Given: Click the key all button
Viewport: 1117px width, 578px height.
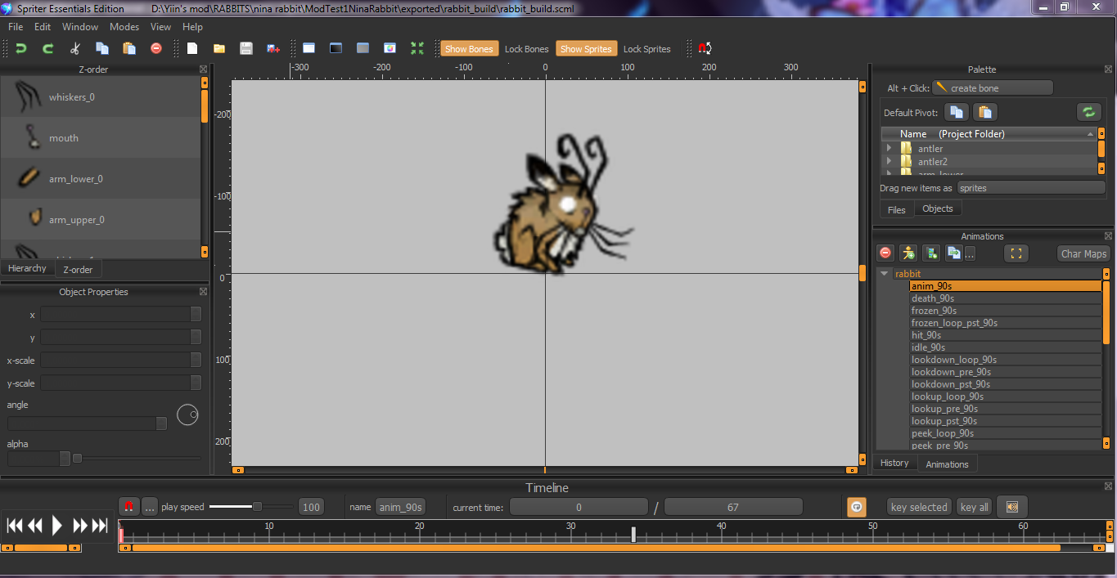Looking at the screenshot, I should click(974, 508).
